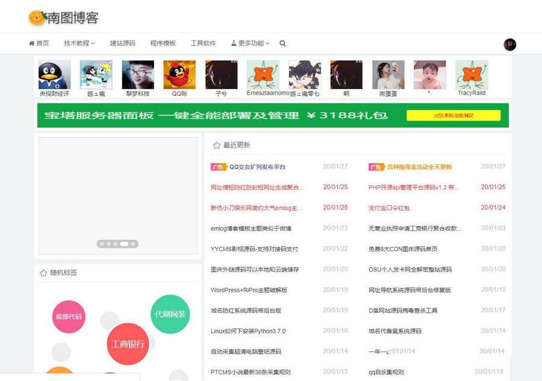Click the 黎梦科技 avatar
The height and width of the screenshot is (381, 542).
click(138, 75)
